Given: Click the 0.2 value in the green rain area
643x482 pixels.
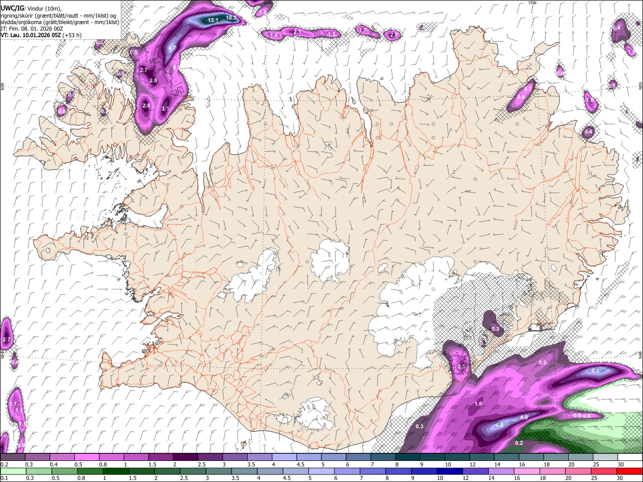Looking at the screenshot, I should coord(519,443).
